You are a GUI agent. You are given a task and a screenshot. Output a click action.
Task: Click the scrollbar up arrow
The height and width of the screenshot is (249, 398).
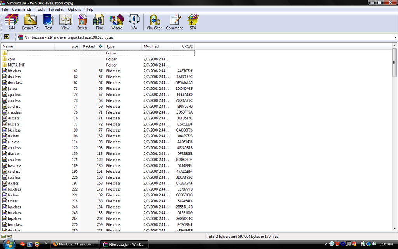pyautogui.click(x=394, y=46)
